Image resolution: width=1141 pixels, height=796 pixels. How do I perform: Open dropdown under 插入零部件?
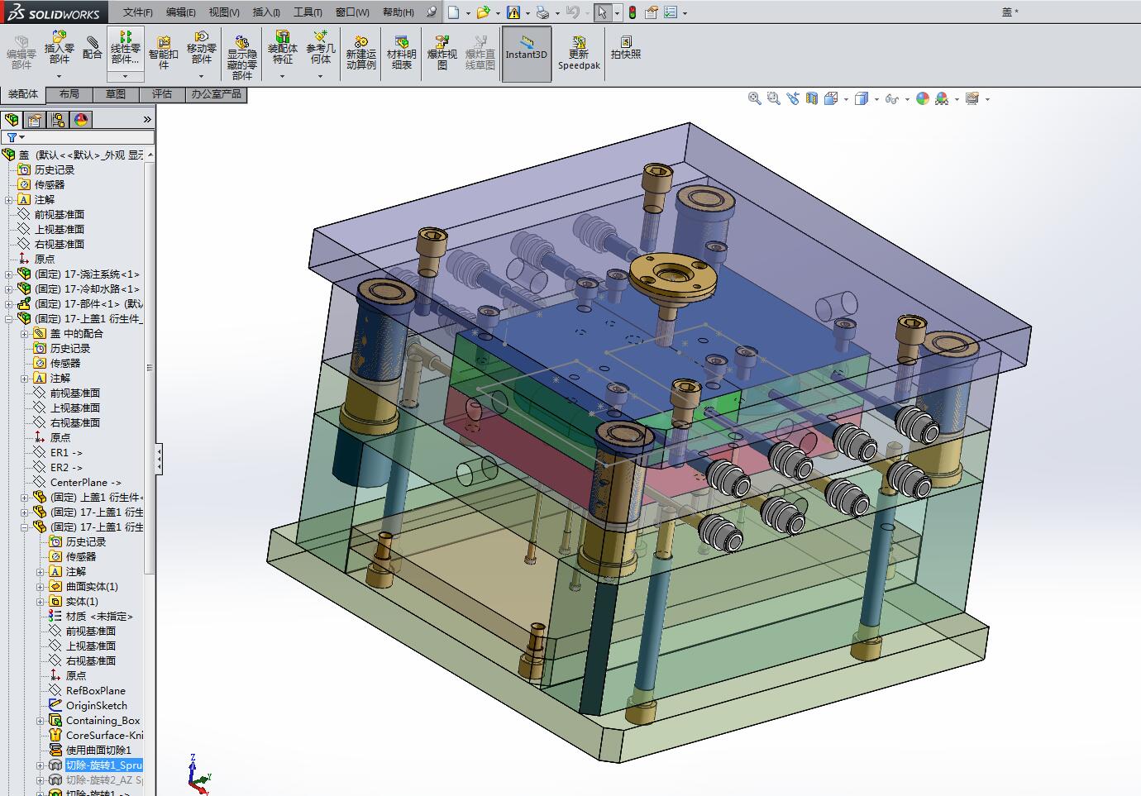point(59,76)
